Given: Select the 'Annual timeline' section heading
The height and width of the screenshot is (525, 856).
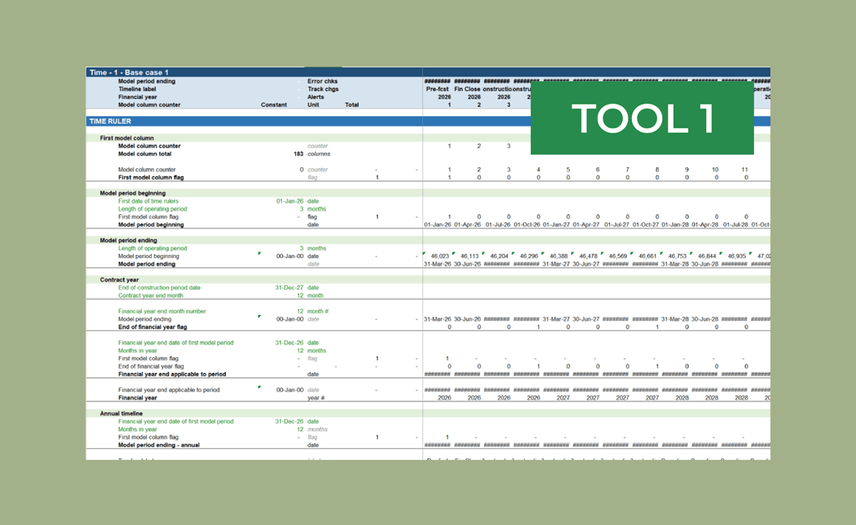Looking at the screenshot, I should click(x=120, y=414).
